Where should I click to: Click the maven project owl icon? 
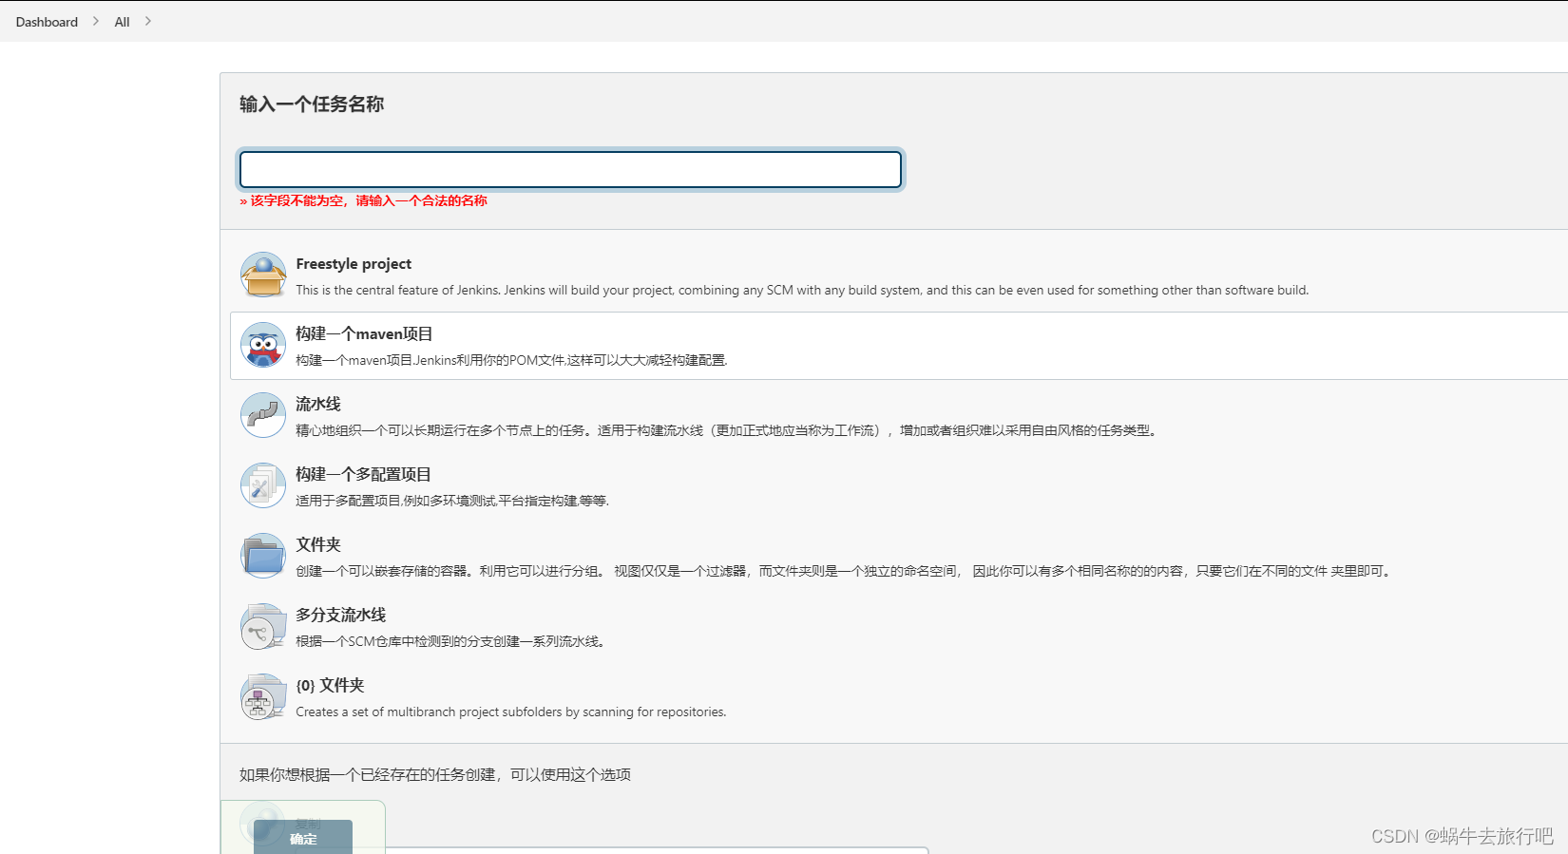263,345
